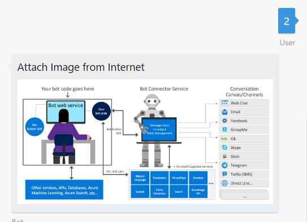Click the Translation tile
This screenshot has width=307, height=222.
pos(159,178)
